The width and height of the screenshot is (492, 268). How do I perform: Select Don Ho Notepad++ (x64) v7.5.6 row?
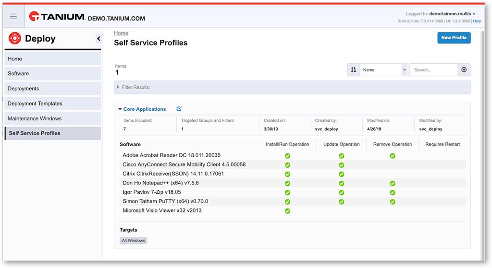coord(293,183)
